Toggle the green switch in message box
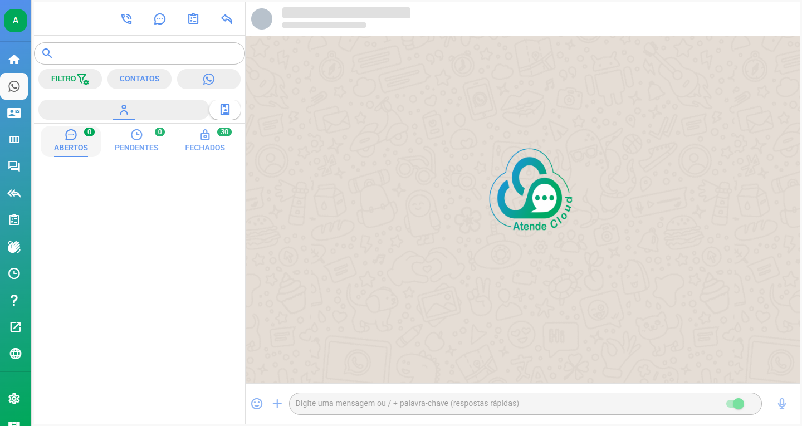This screenshot has width=802, height=426. [x=735, y=404]
